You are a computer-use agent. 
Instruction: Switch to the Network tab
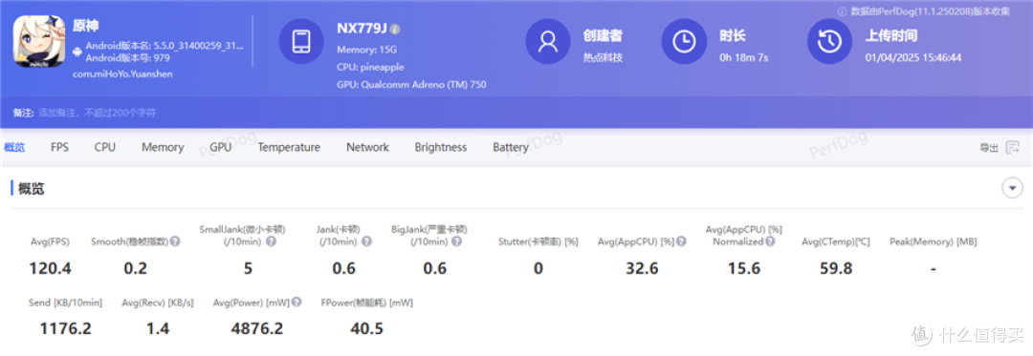pos(367,147)
